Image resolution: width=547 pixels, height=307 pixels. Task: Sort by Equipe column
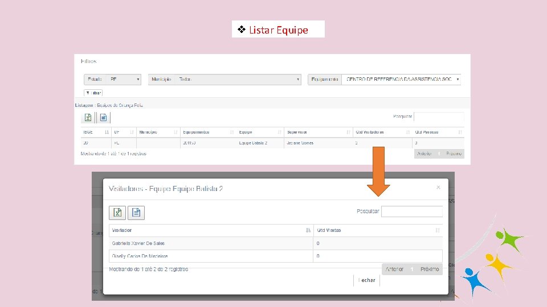[x=260, y=132]
